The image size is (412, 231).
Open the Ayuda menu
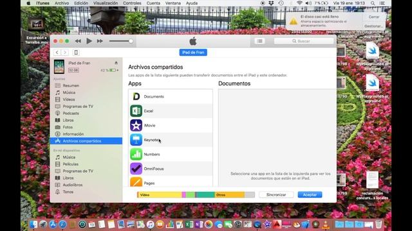(x=192, y=3)
